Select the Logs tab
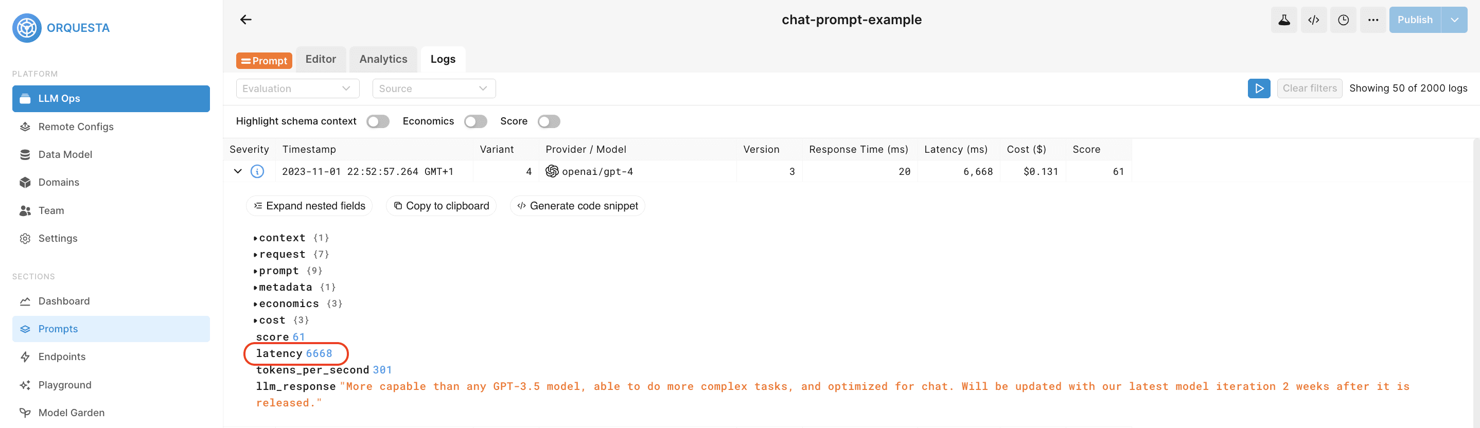Viewport: 1480px width, 428px height. point(443,59)
